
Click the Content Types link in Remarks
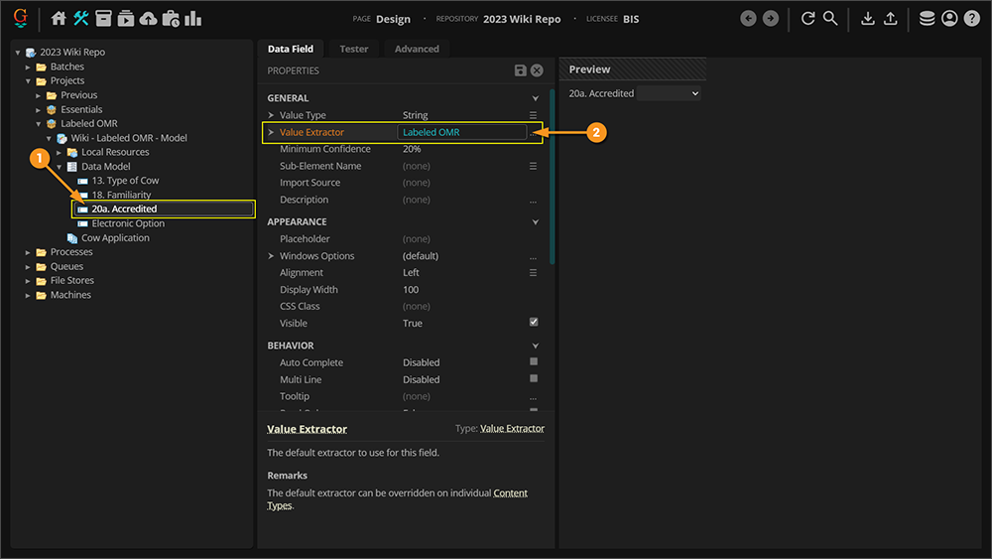pyautogui.click(x=509, y=493)
